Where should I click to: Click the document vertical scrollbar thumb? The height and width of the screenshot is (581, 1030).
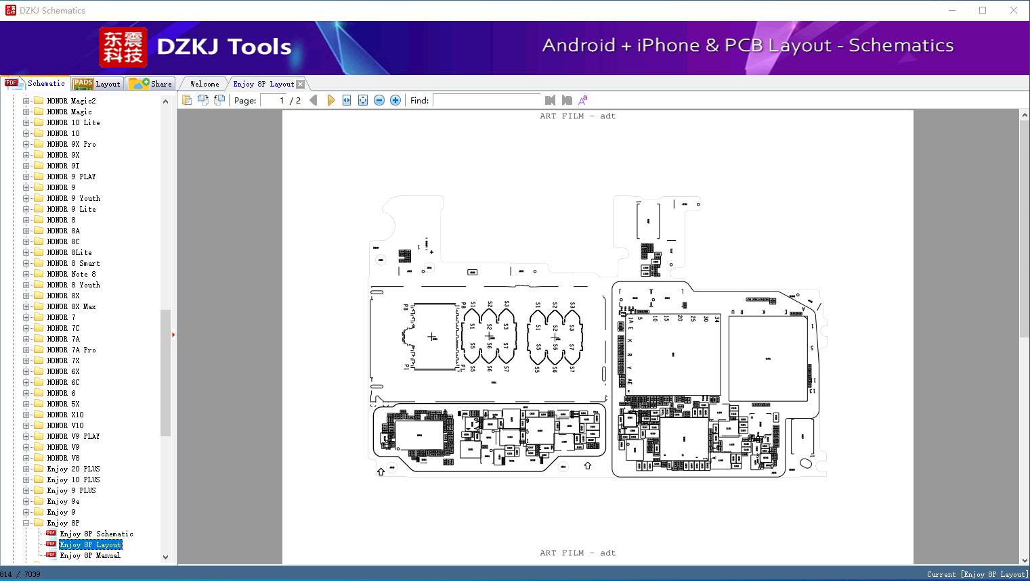point(1025,228)
